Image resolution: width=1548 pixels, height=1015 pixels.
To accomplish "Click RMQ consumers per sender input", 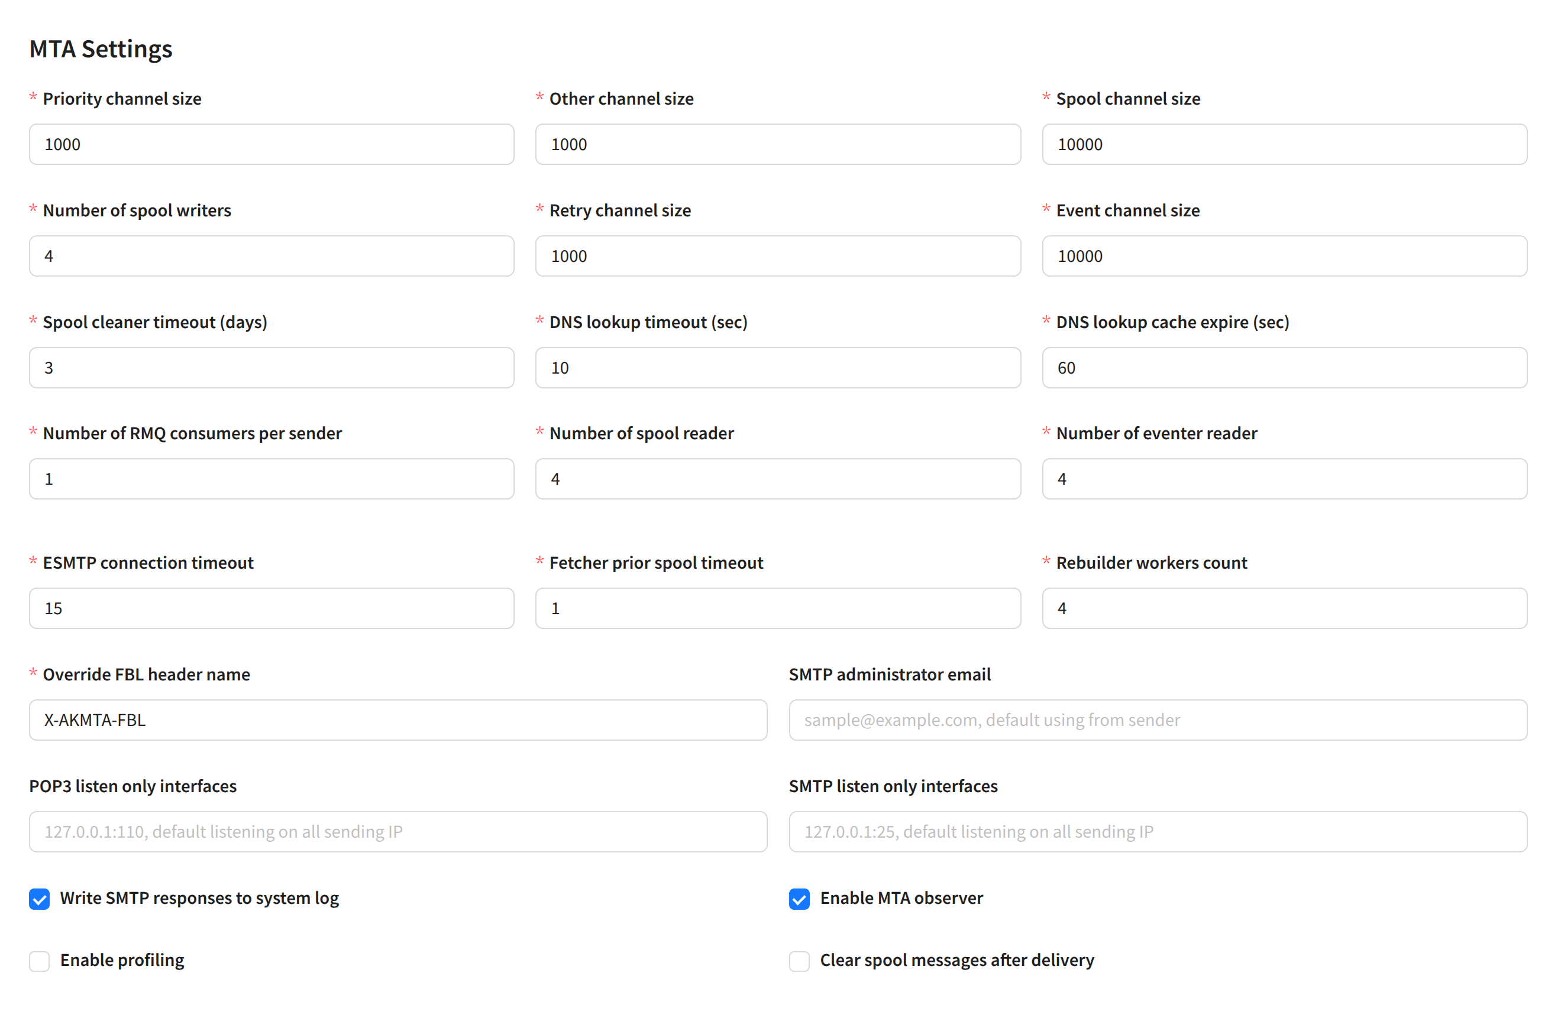I will [272, 479].
